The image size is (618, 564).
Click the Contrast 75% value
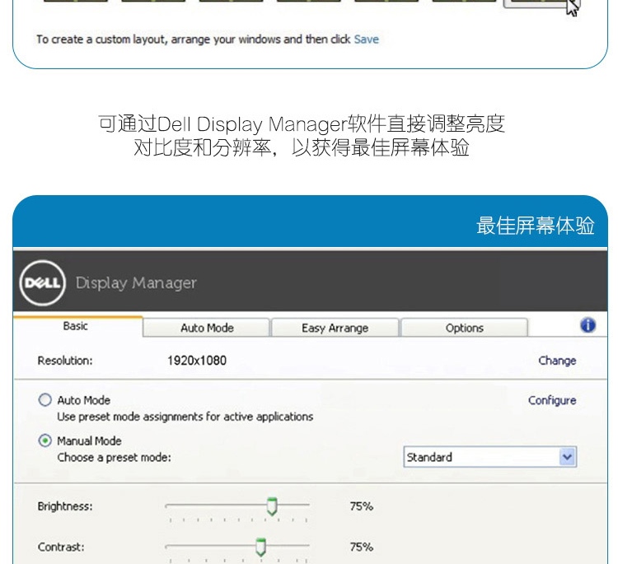[x=362, y=547]
